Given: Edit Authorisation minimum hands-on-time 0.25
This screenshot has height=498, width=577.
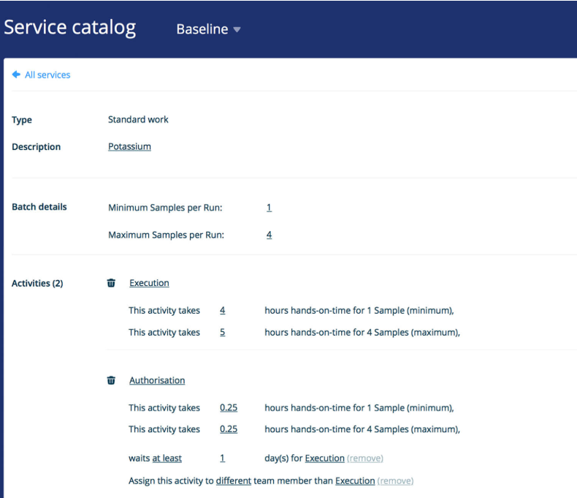Looking at the screenshot, I should [229, 408].
